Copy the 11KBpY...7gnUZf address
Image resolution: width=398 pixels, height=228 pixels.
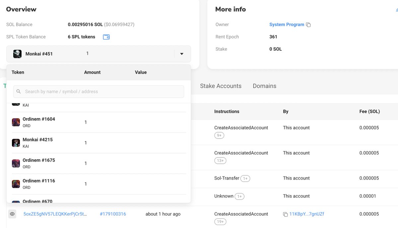point(285,214)
